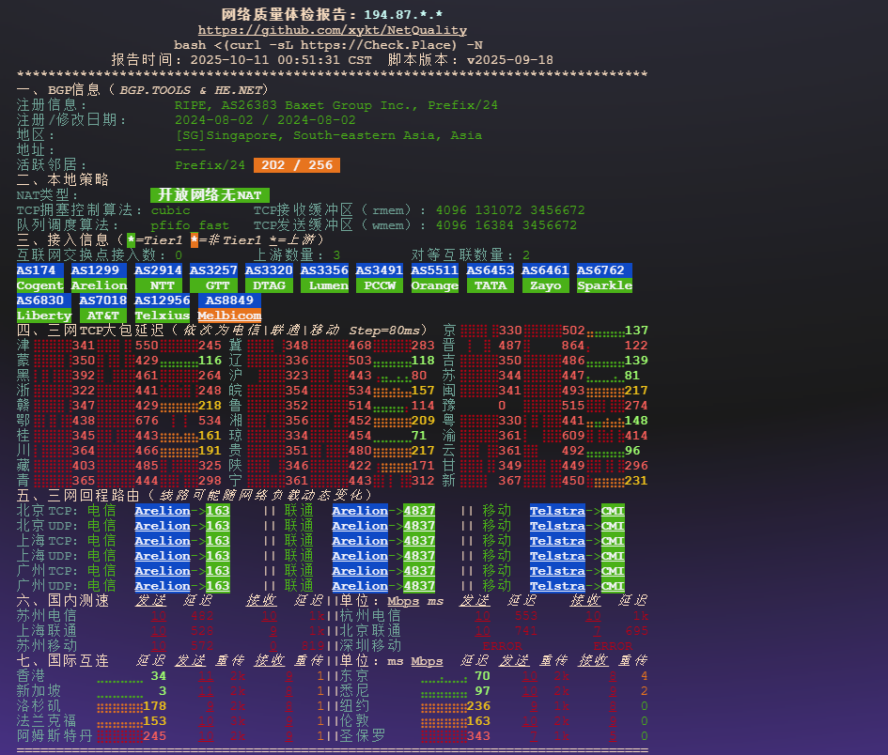Click the AS2914 badge
This screenshot has width=888, height=755.
click(158, 270)
